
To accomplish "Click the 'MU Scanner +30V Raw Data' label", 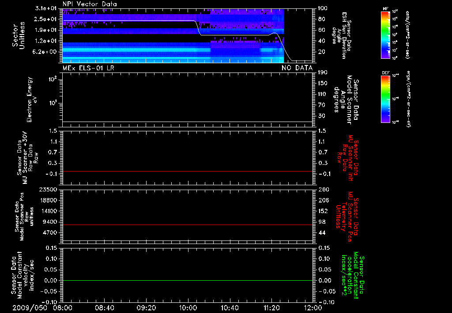I will [28, 158].
